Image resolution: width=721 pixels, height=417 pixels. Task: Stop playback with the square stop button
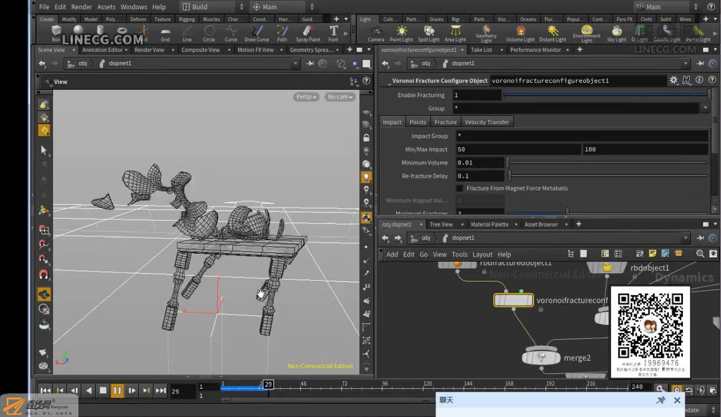[103, 391]
